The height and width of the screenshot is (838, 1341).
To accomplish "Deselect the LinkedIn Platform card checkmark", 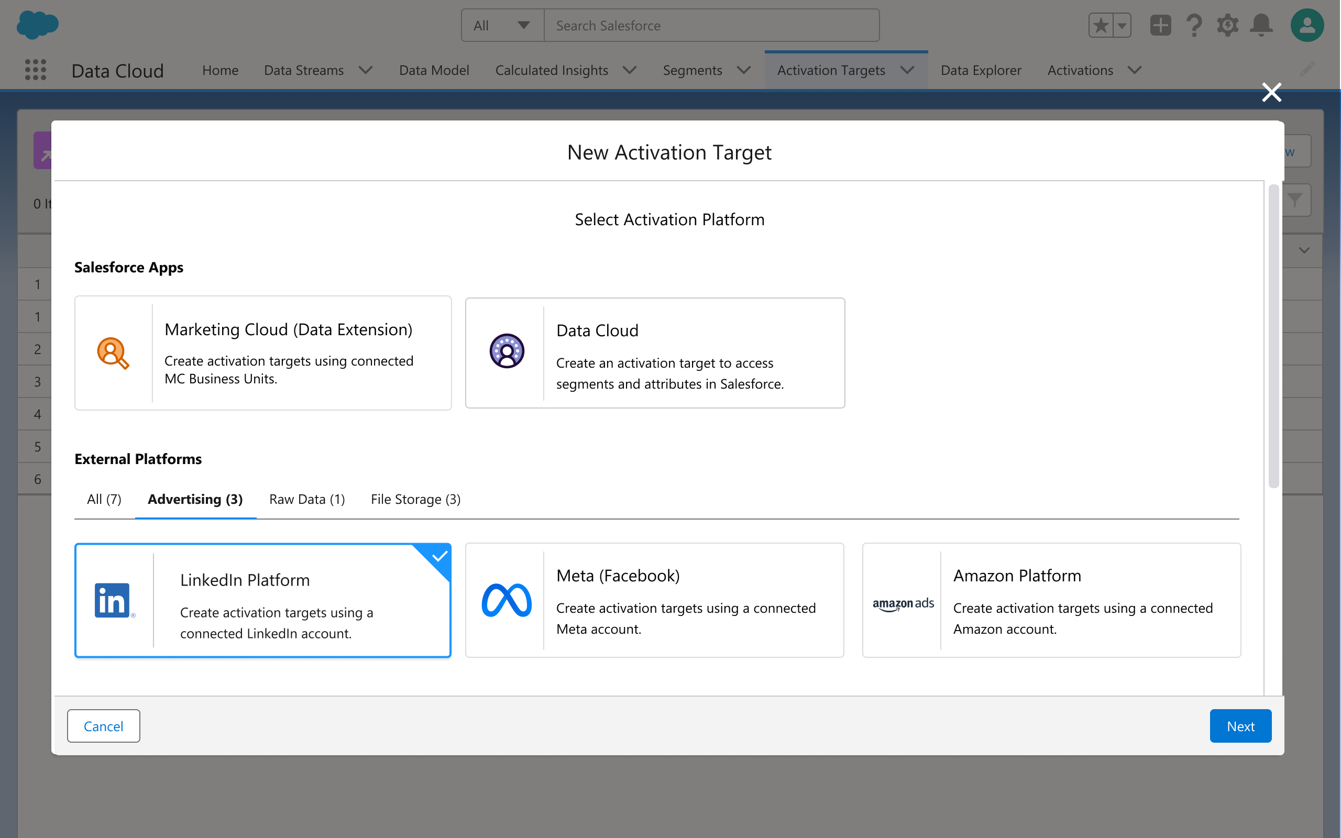I will 439,556.
